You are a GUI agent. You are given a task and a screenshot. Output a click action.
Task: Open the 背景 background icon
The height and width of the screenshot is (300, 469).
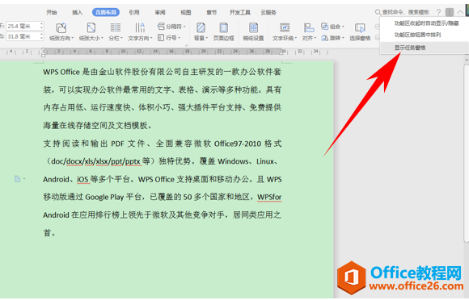pos(201,28)
